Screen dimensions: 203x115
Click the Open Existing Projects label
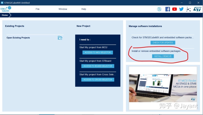pos(18,38)
